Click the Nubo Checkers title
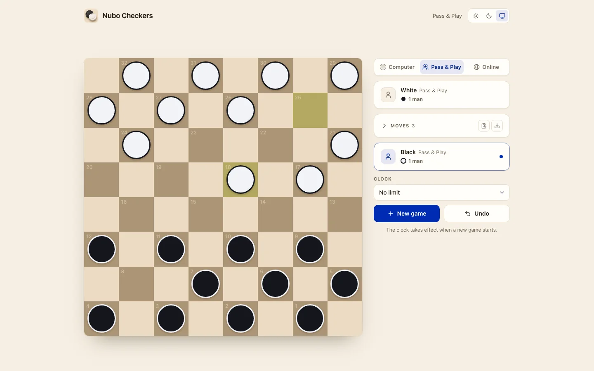 click(x=127, y=16)
